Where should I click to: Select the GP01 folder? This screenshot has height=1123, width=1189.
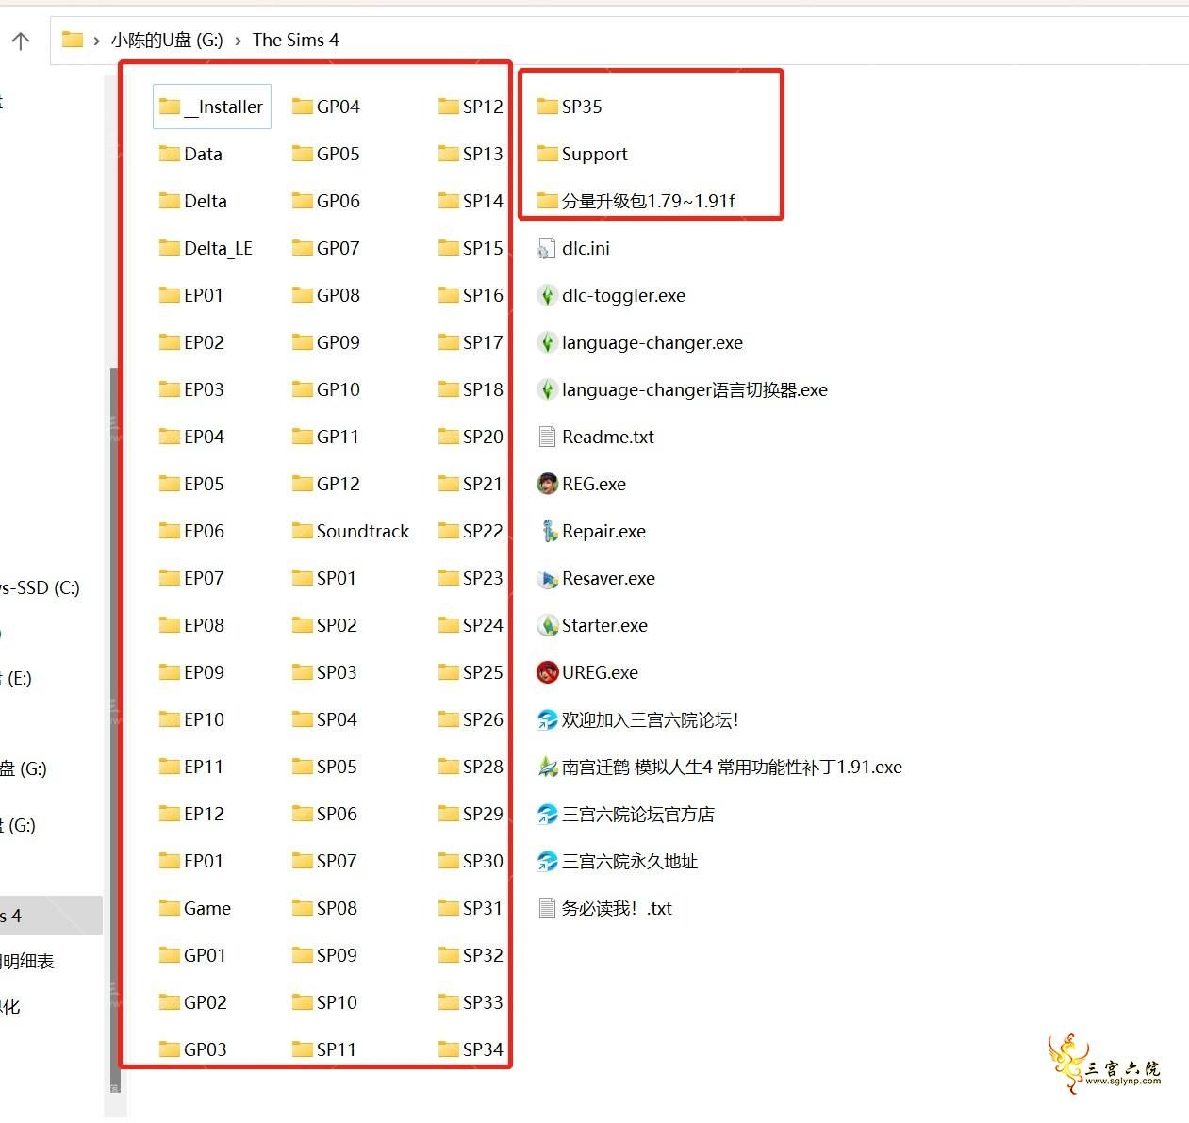[192, 955]
